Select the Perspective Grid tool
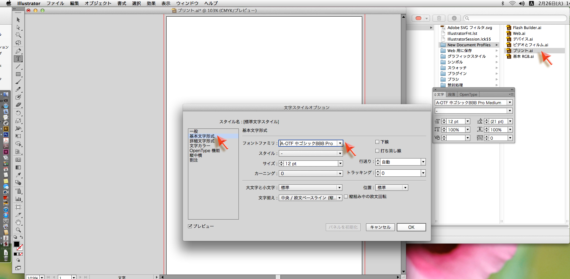The width and height of the screenshot is (570, 279). tap(18, 152)
